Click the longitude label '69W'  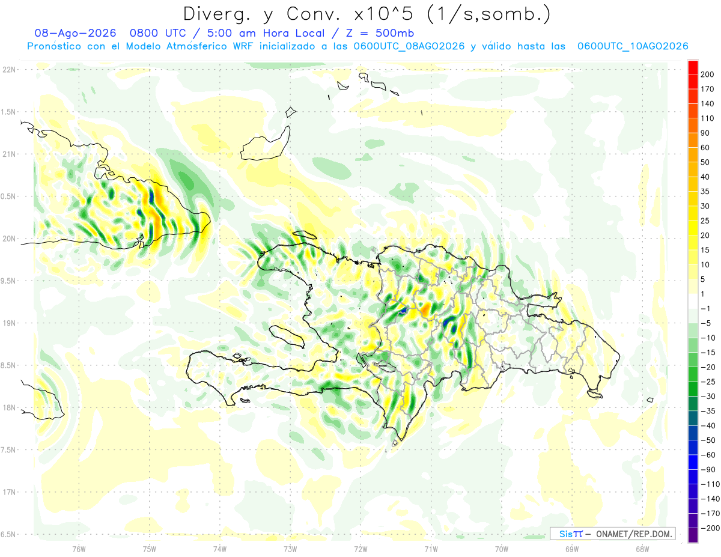click(572, 549)
